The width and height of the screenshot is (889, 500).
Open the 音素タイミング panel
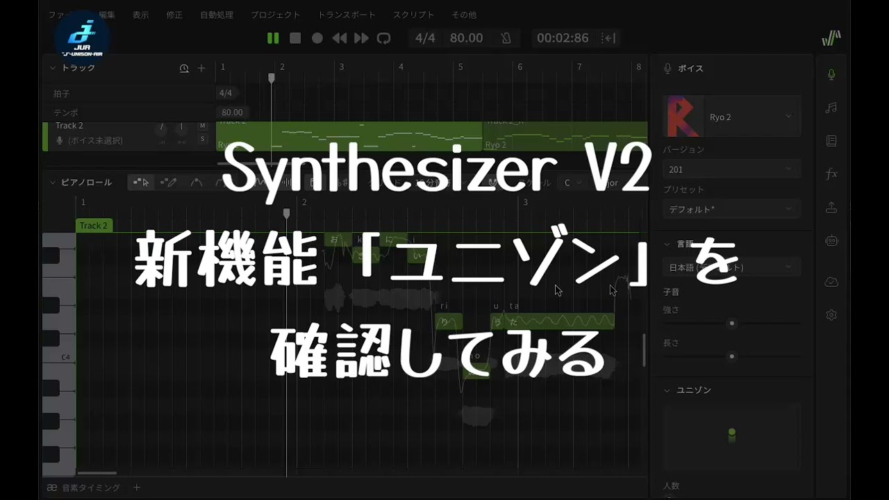tap(83, 487)
